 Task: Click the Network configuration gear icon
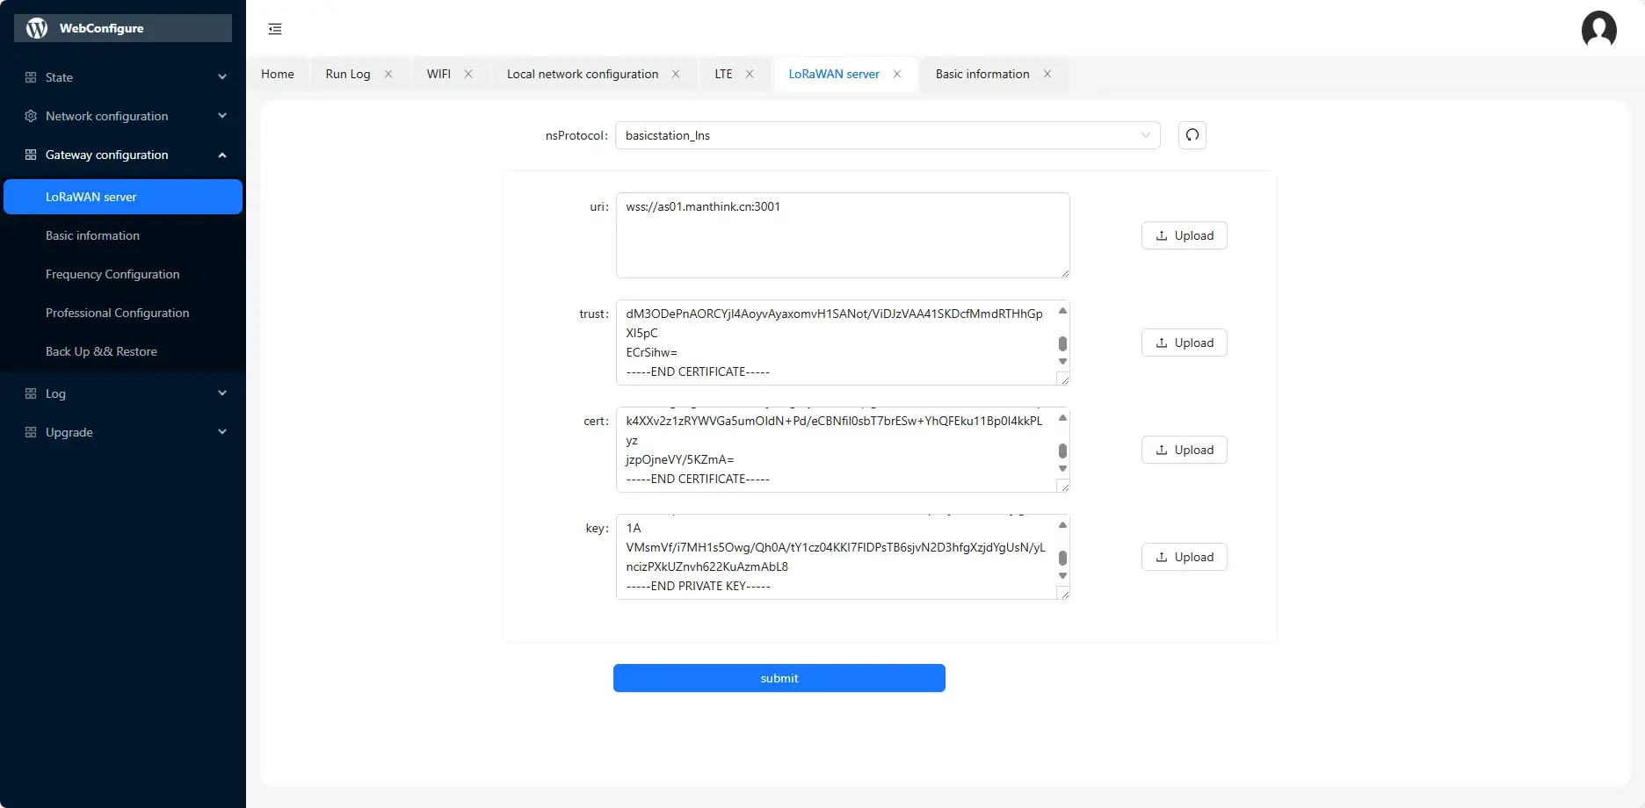pyautogui.click(x=31, y=116)
